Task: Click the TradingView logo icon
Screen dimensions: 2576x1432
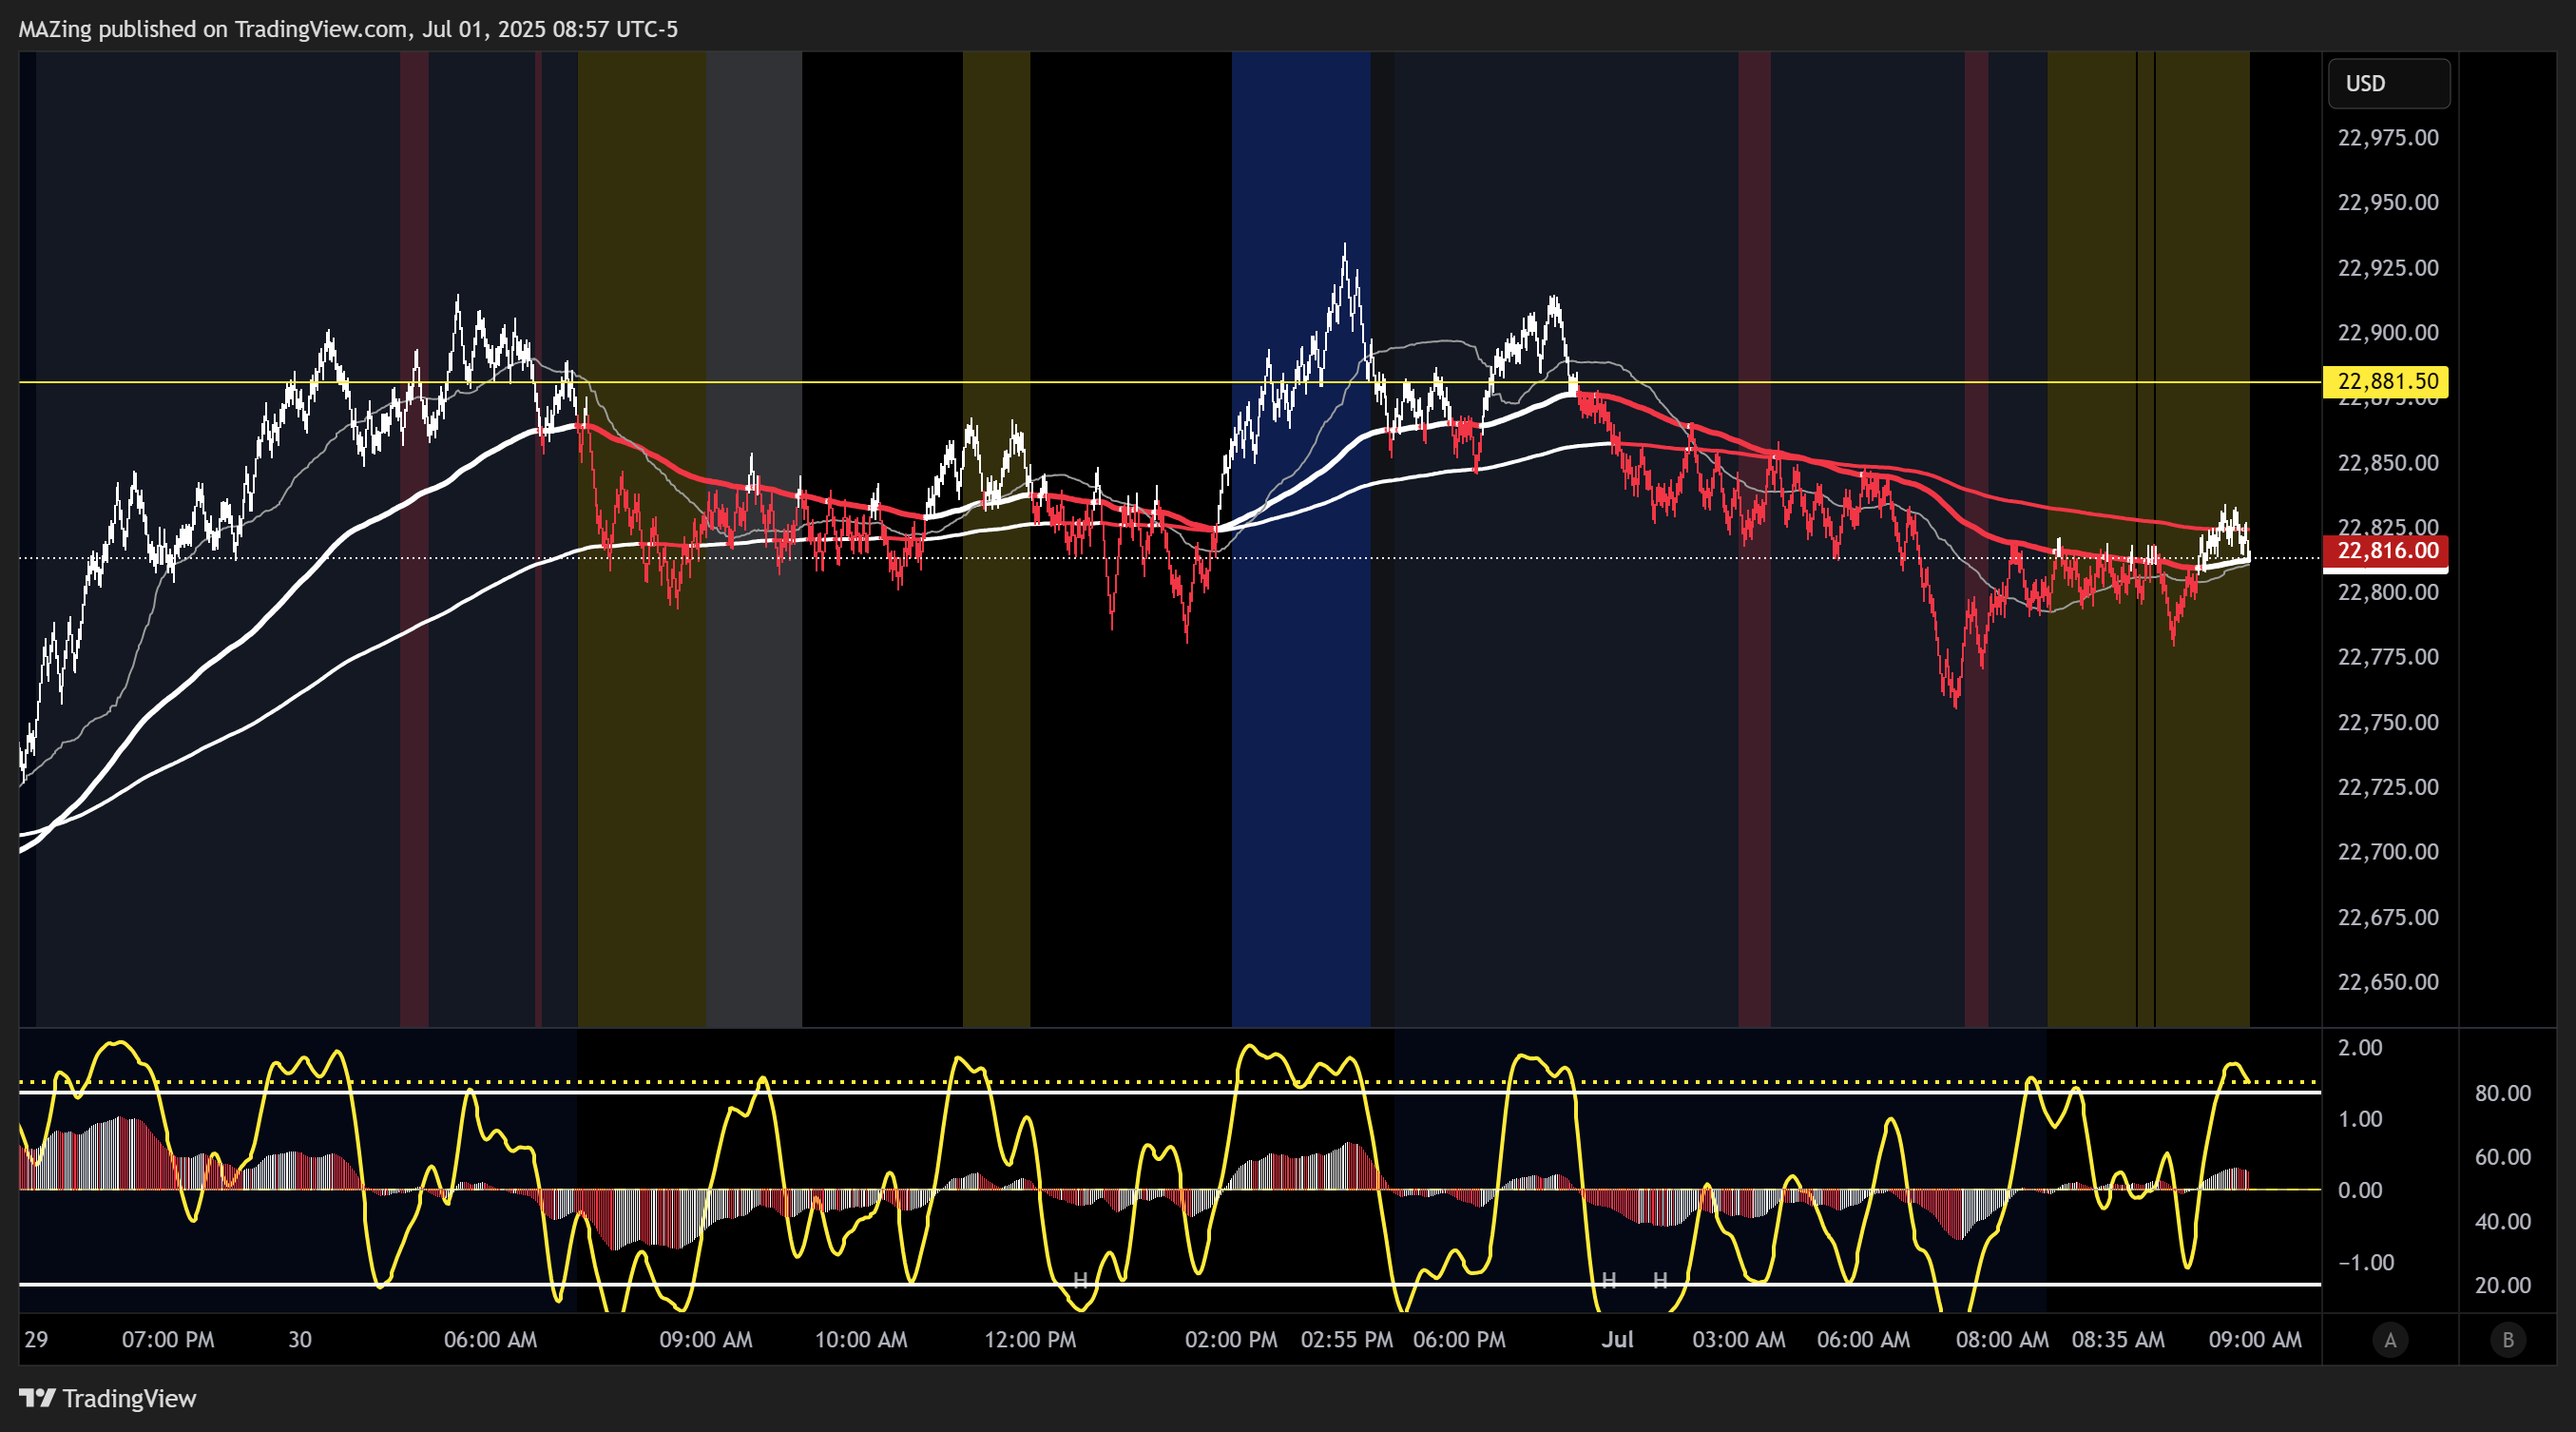Action: click(37, 1398)
